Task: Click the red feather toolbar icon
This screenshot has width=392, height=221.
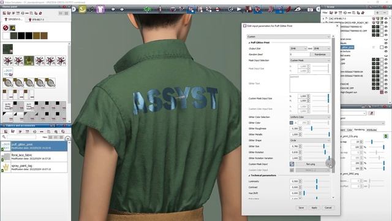Action: 288,9
